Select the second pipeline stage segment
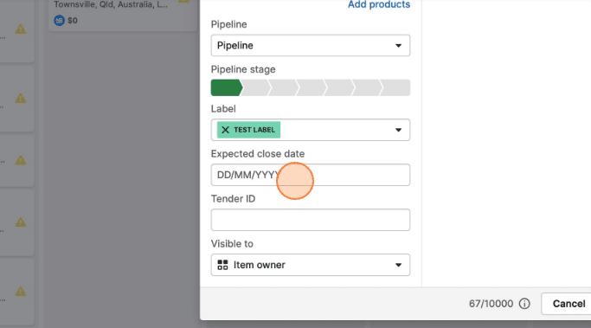This screenshot has height=328, width=591. (256, 87)
